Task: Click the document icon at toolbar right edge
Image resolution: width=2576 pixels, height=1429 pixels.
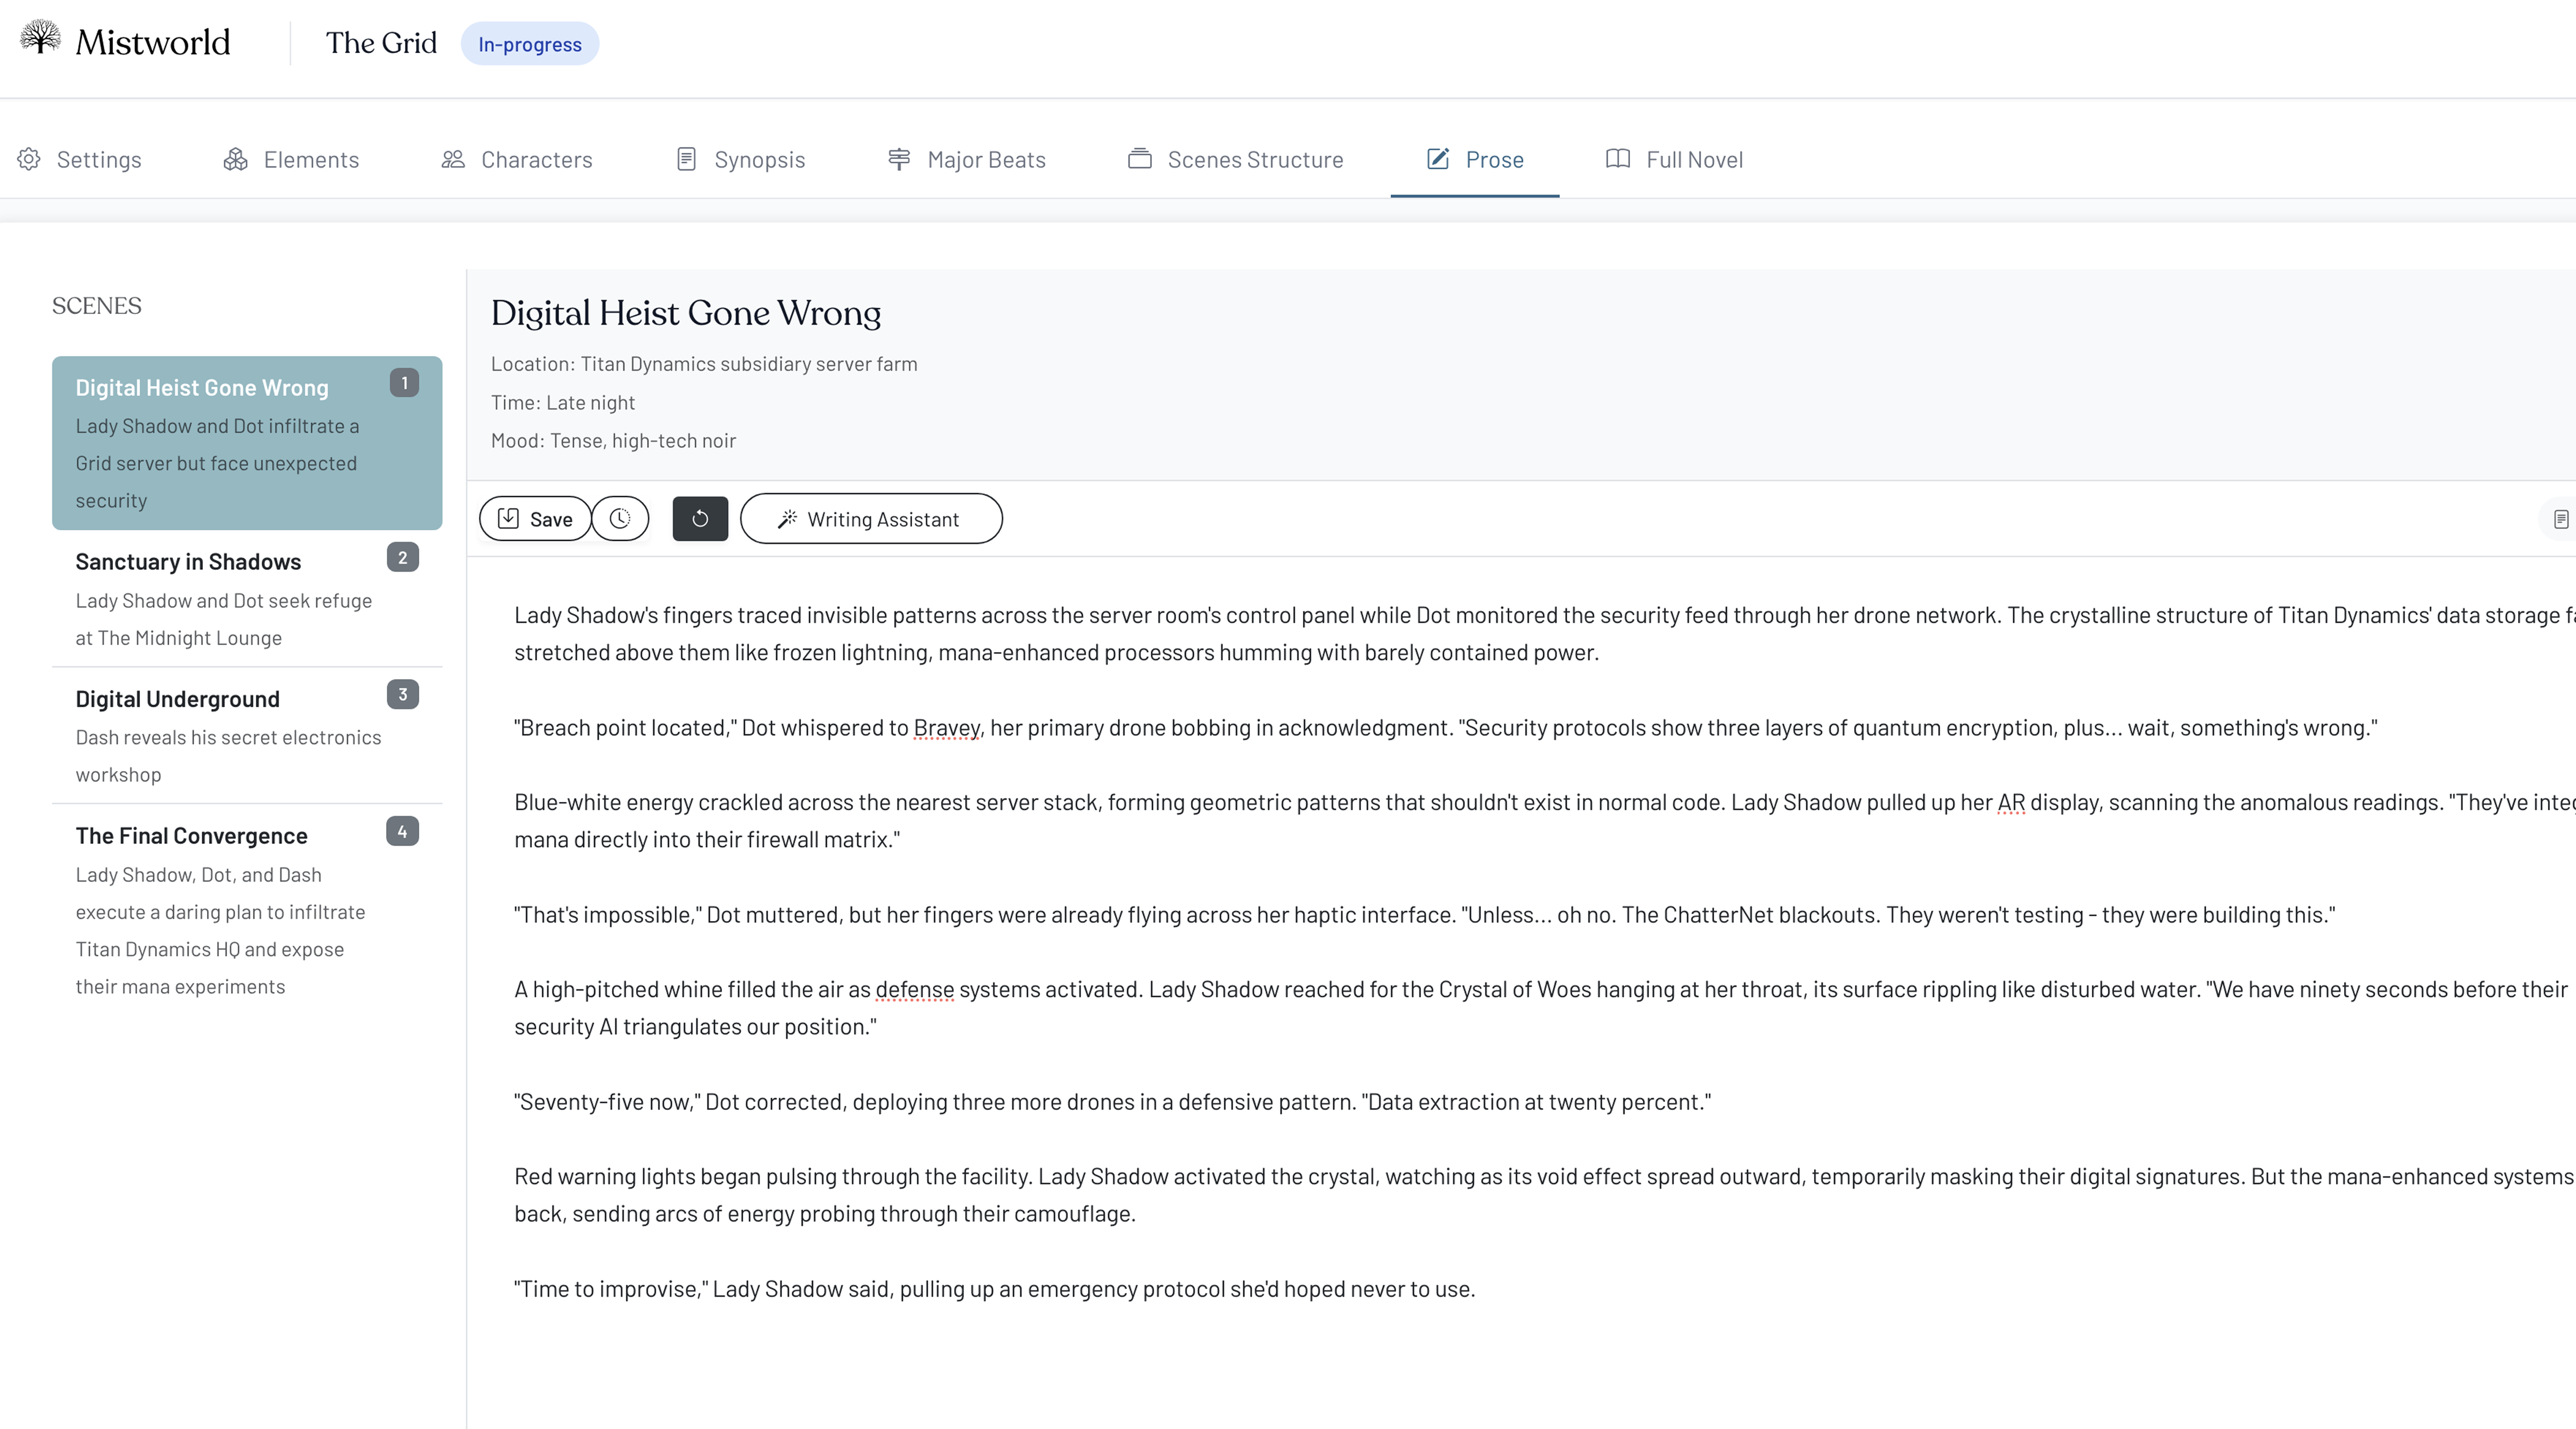Action: [2560, 519]
